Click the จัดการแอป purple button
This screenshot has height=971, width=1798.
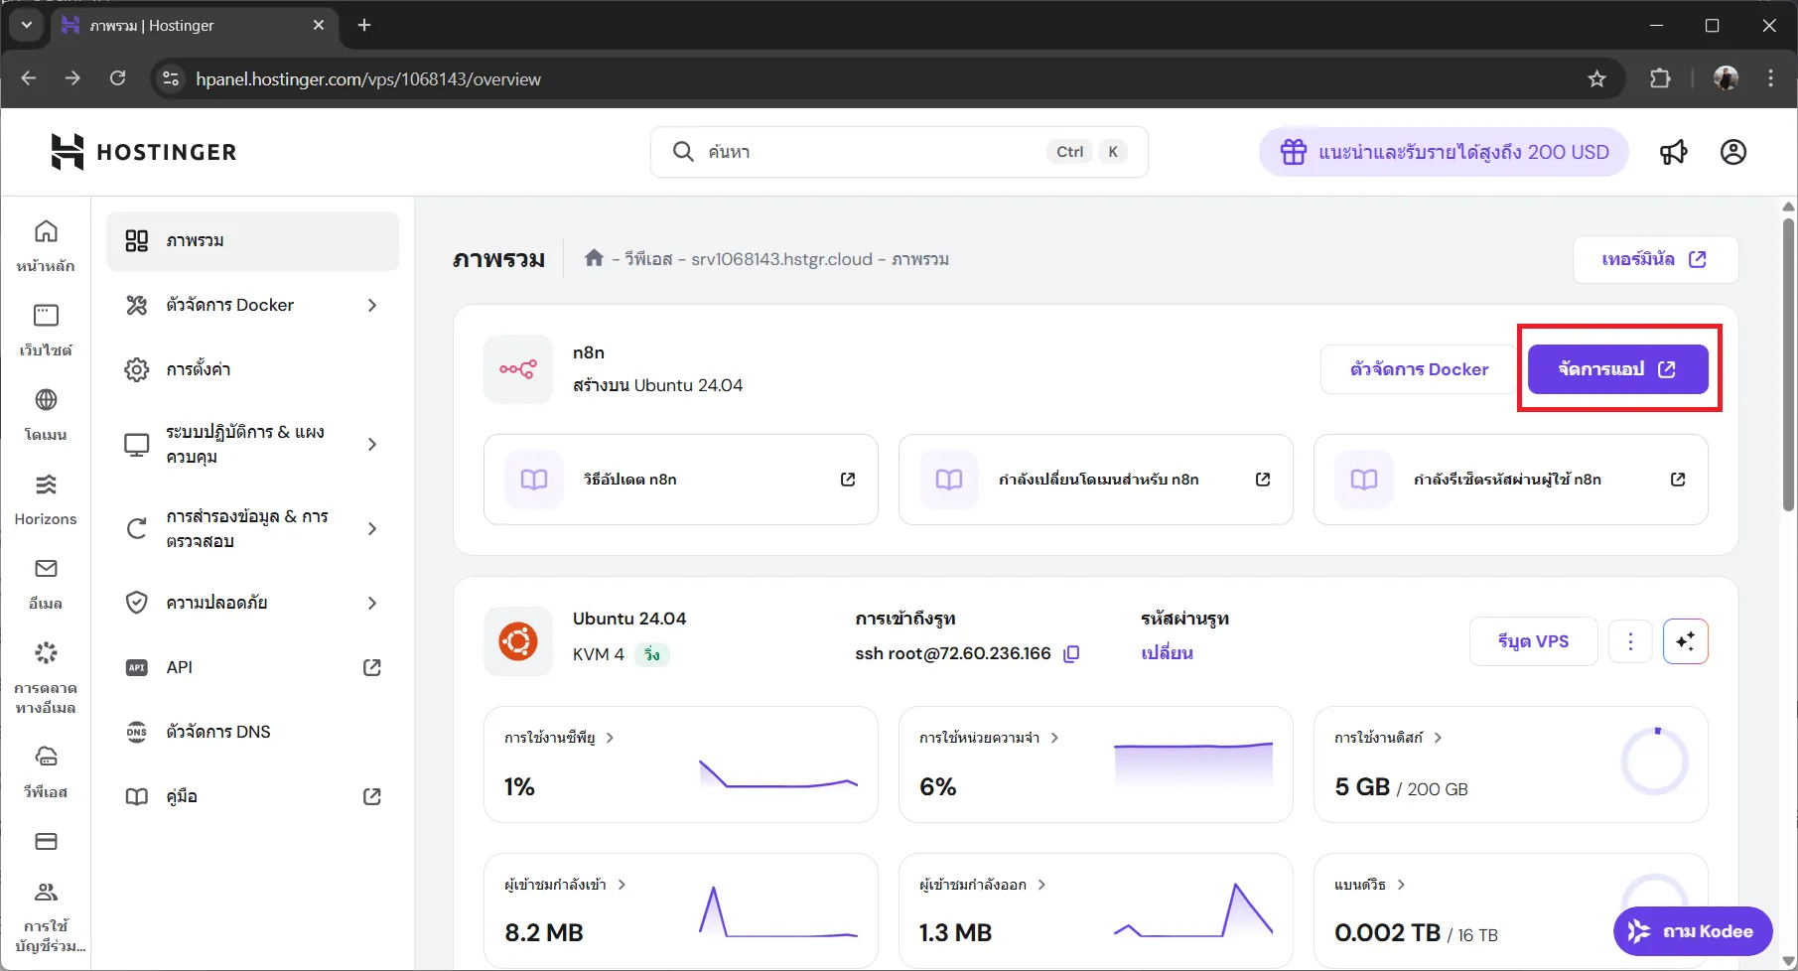click(x=1617, y=369)
